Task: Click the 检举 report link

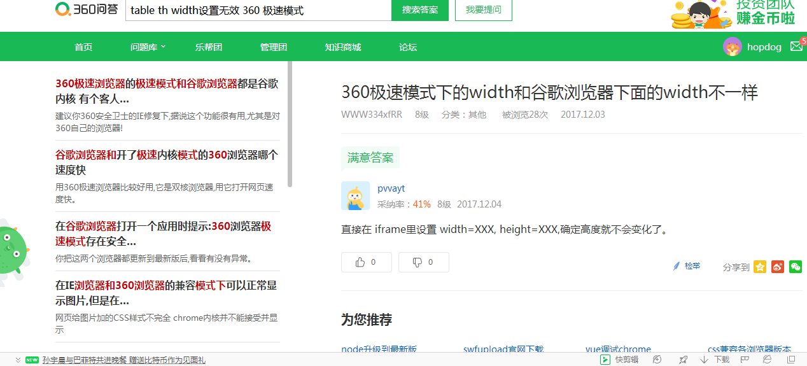Action: coord(692,266)
